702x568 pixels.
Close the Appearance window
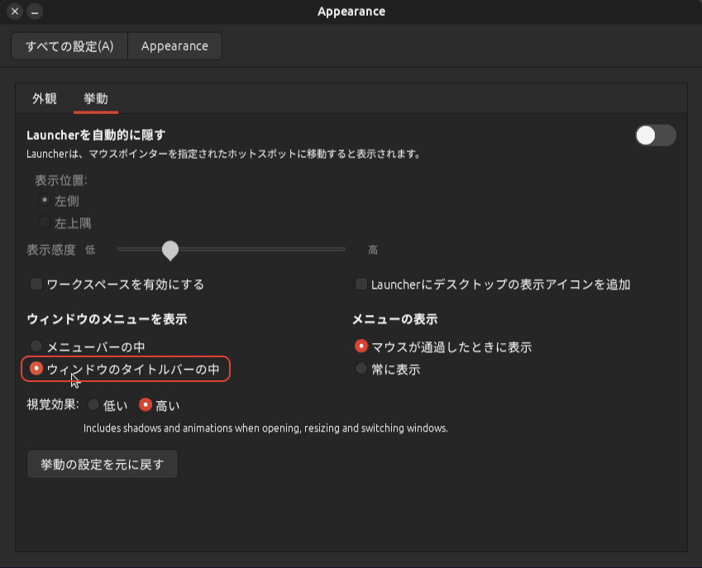tap(13, 12)
